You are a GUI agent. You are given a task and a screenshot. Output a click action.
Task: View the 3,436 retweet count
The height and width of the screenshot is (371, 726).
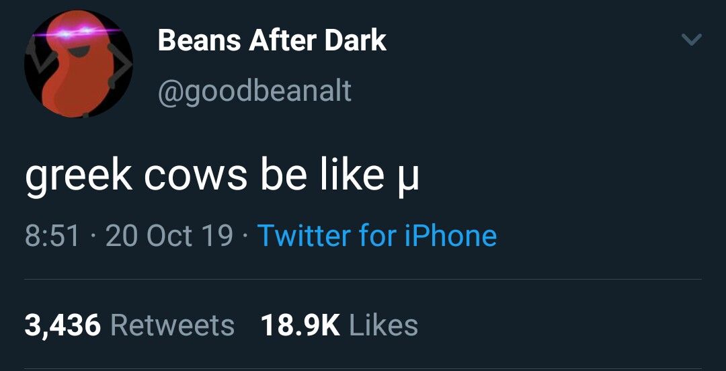click(63, 325)
